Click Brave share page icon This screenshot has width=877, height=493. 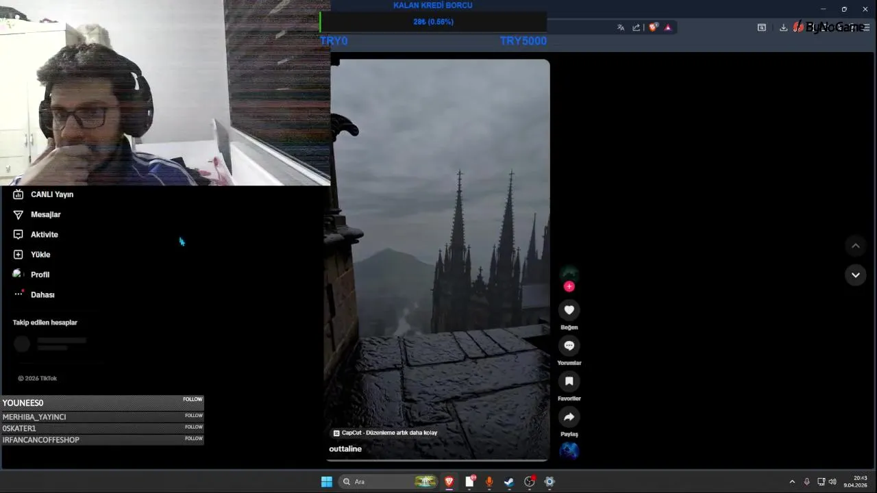[x=636, y=27]
